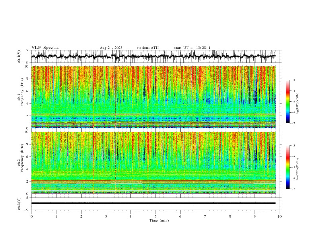Click the upper PSD color scale bar

pyautogui.click(x=288, y=102)
